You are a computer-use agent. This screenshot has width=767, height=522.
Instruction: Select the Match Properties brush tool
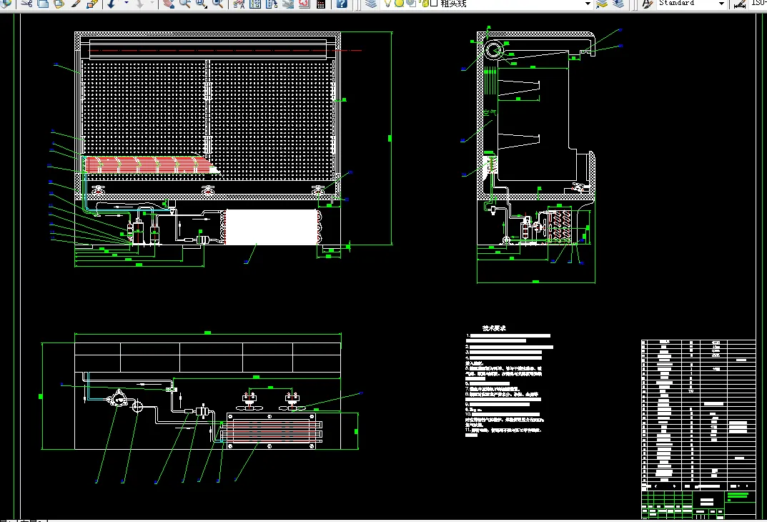pos(76,3)
